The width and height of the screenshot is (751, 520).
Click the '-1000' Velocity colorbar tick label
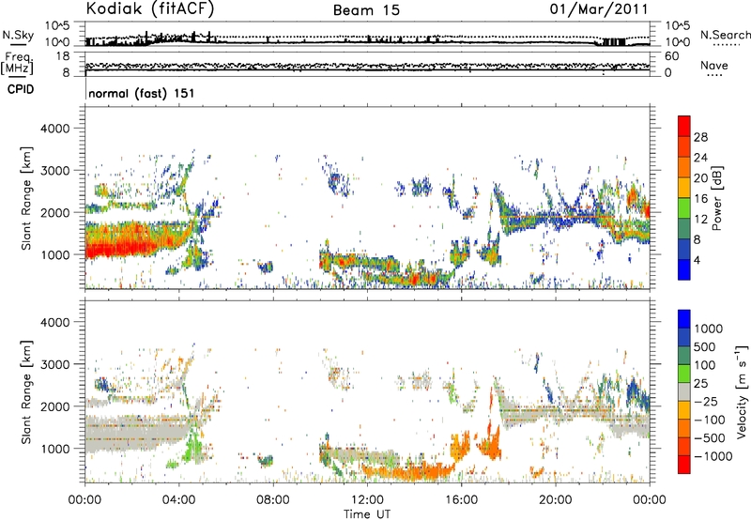coord(713,456)
